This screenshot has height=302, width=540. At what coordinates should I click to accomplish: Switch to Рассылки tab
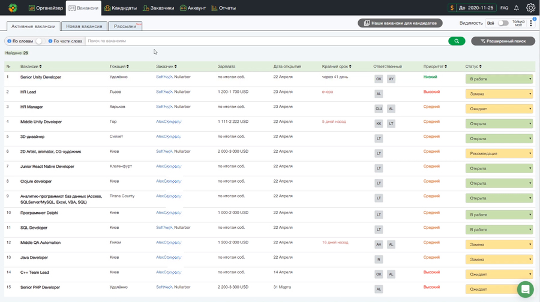click(125, 26)
